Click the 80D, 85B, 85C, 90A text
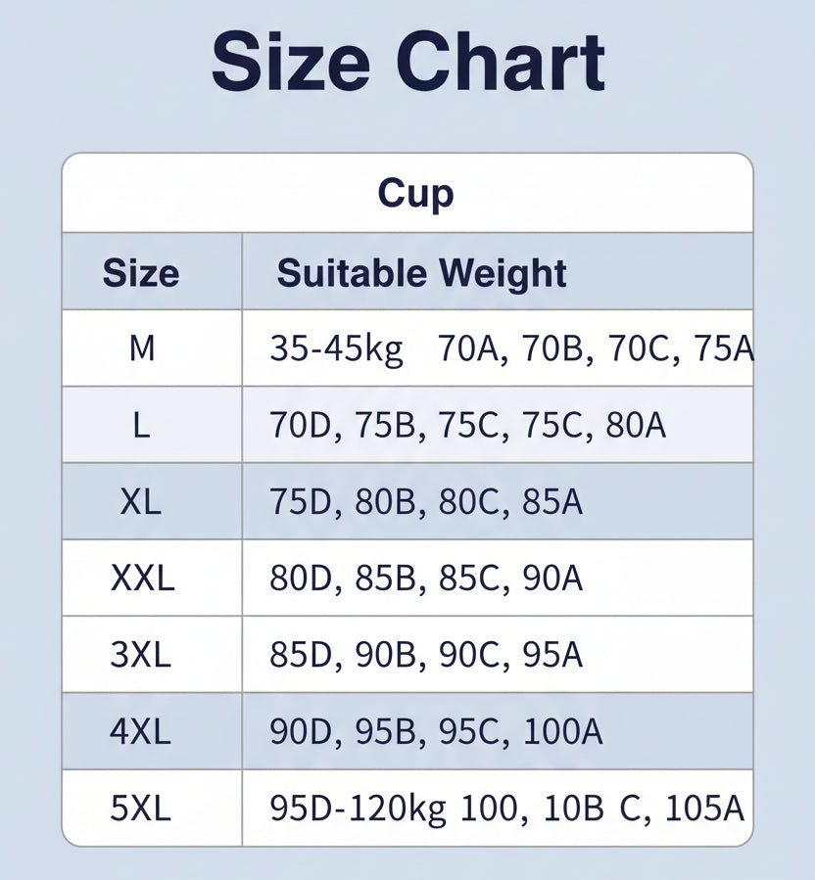The width and height of the screenshot is (815, 880). coord(426,579)
